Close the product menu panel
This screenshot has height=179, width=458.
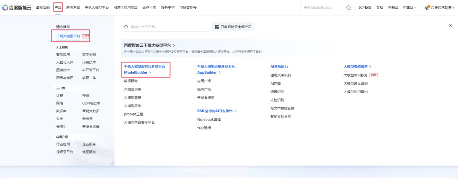(450, 26)
